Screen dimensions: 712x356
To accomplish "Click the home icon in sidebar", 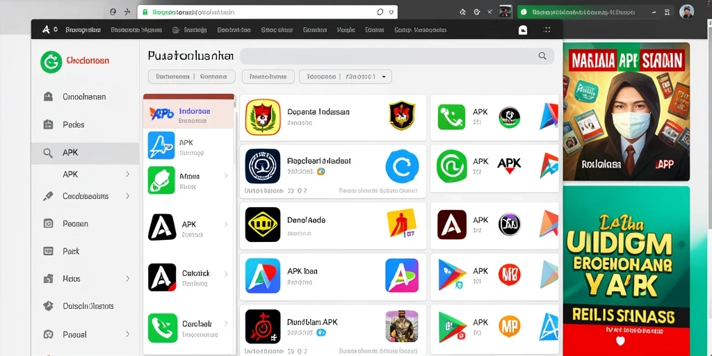I will [x=48, y=97].
